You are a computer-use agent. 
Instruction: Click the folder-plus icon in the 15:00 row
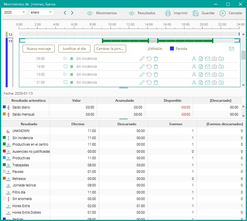pyautogui.click(x=221, y=75)
